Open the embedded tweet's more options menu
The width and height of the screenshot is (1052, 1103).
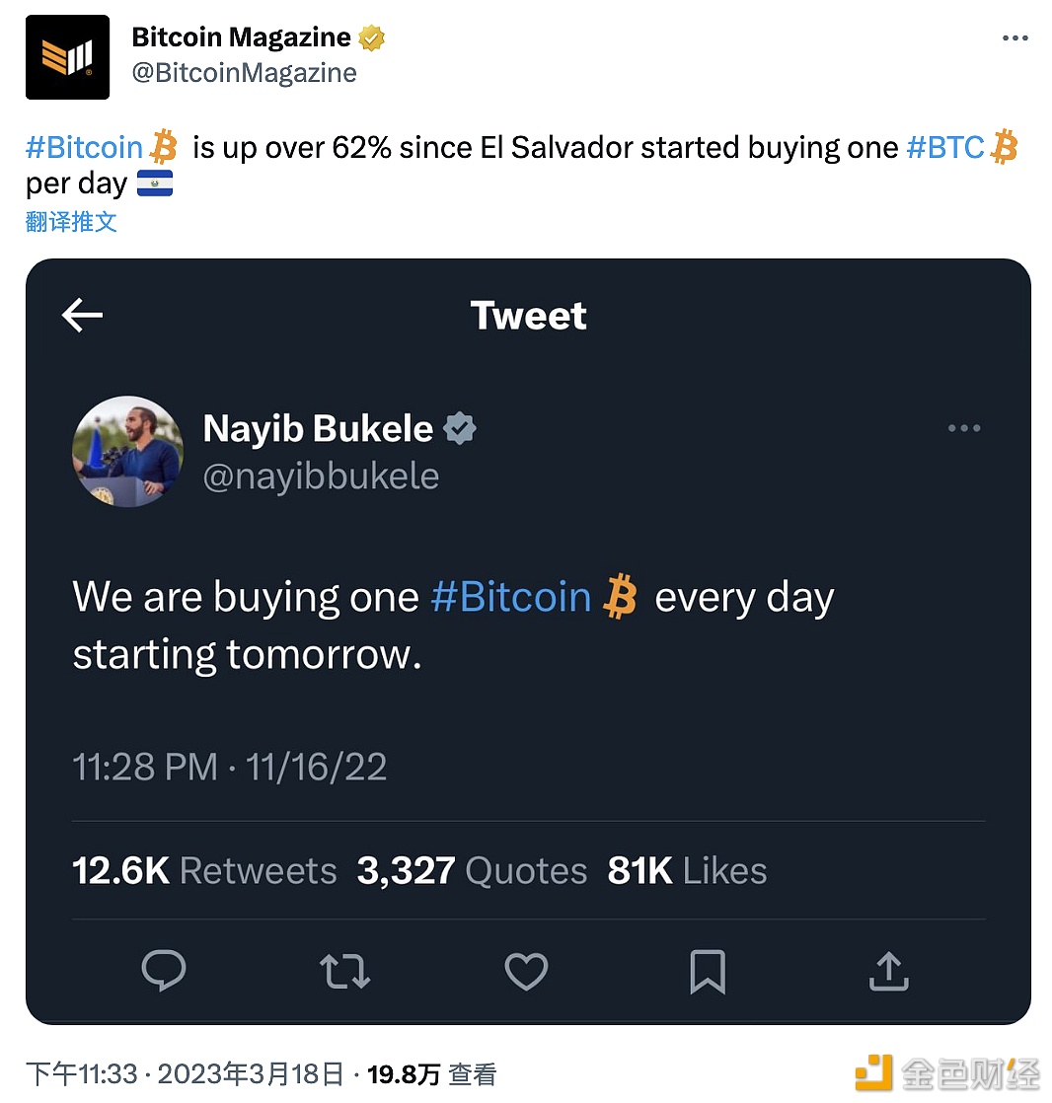point(963,428)
